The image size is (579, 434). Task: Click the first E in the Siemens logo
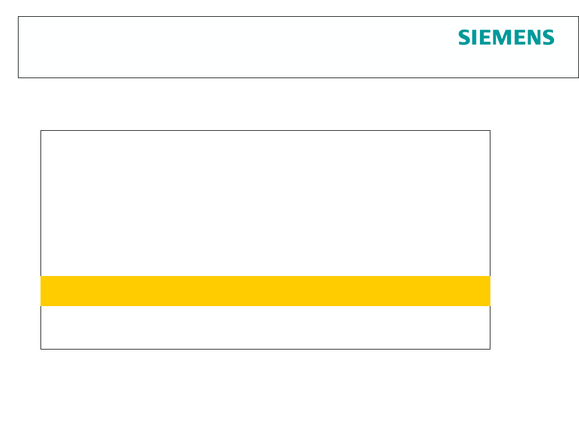(x=485, y=37)
